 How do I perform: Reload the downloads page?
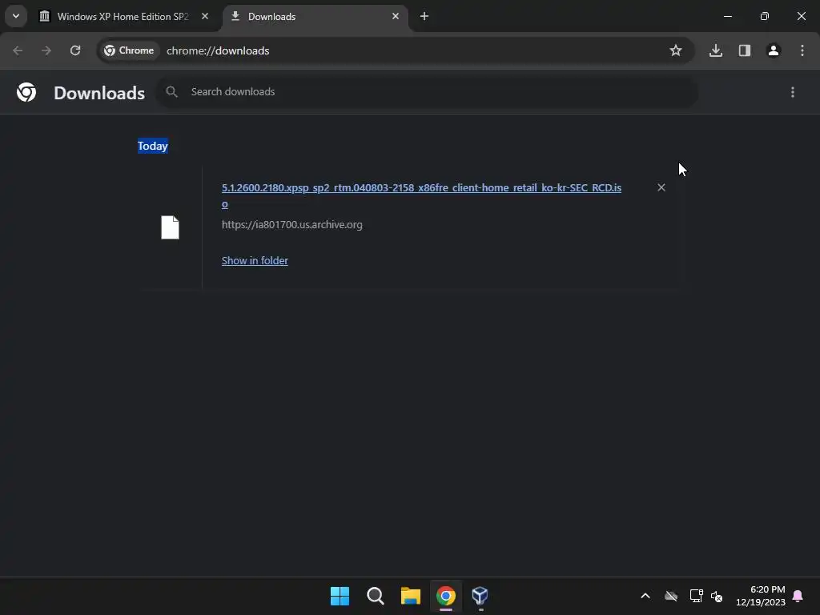(x=75, y=50)
